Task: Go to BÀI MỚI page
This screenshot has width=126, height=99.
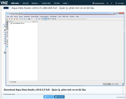Action: click(x=25, y=3)
